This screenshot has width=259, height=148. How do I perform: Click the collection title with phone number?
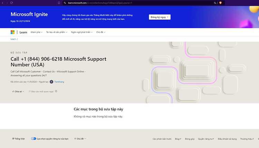click(x=58, y=62)
